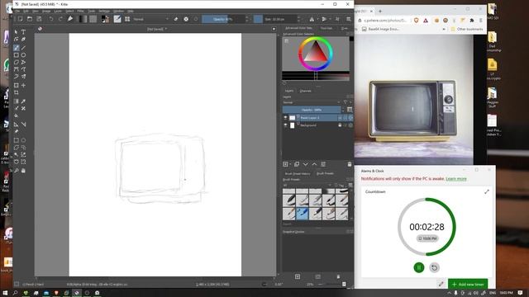The height and width of the screenshot is (297, 529).
Task: Select the Freehand Brush tool
Action: click(x=16, y=48)
